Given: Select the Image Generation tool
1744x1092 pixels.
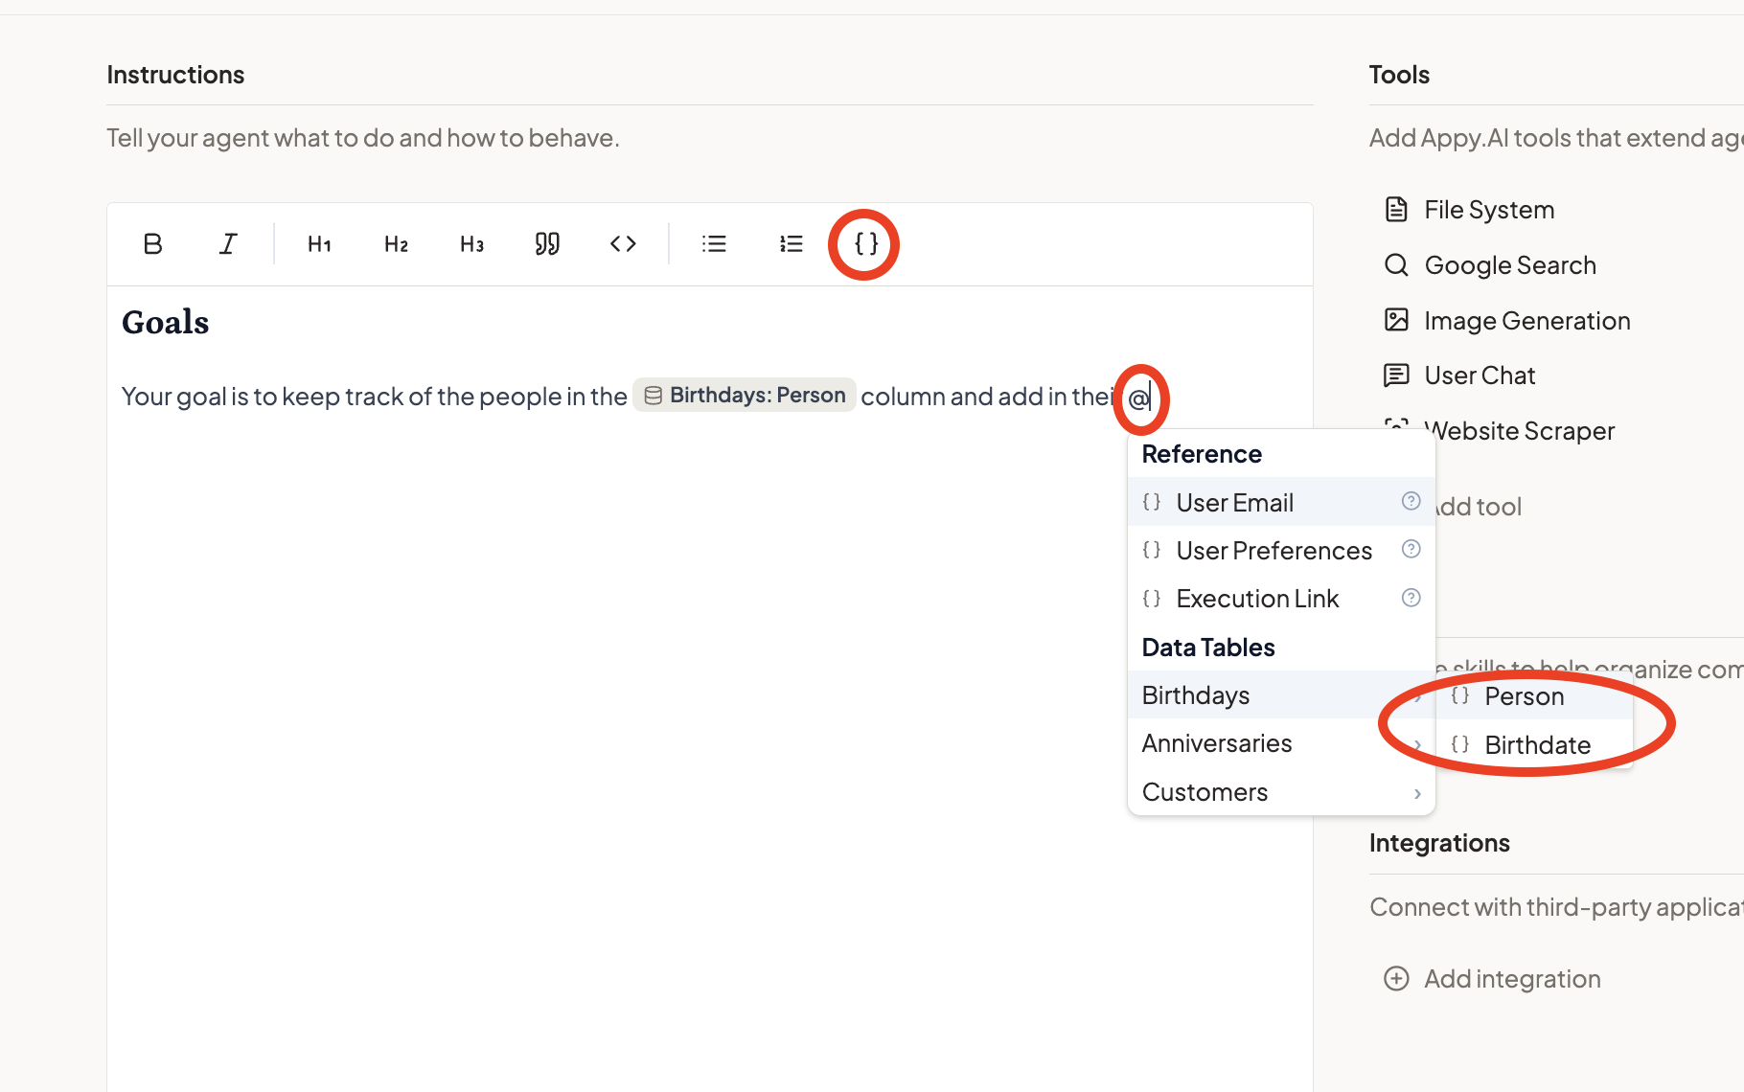Looking at the screenshot, I should pos(1526,320).
